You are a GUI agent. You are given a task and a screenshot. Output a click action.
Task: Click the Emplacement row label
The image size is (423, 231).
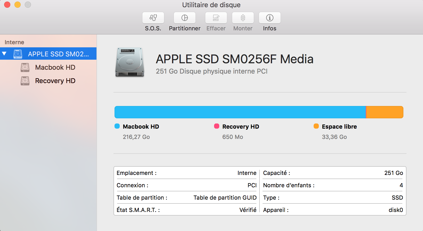tap(137, 173)
